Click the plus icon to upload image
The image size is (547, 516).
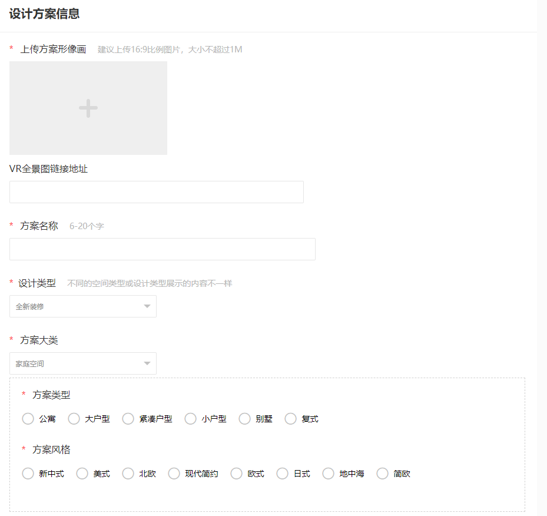coord(88,108)
